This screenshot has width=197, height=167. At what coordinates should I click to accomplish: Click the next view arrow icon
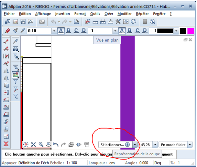[63, 144]
